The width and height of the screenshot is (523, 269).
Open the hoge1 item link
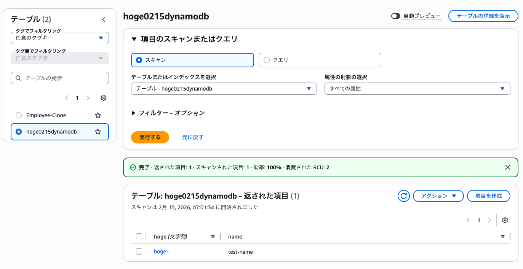point(161,251)
